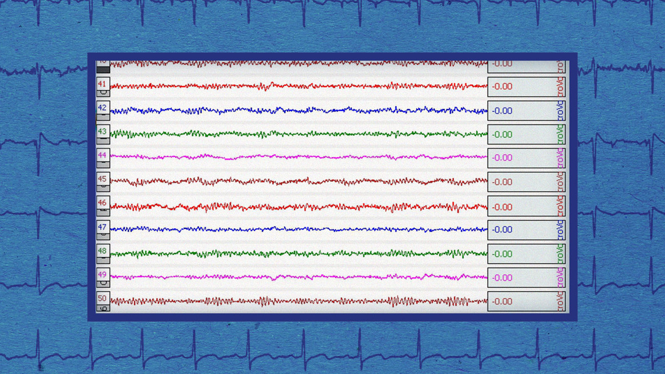Open the units label beside channel 47

[560, 229]
